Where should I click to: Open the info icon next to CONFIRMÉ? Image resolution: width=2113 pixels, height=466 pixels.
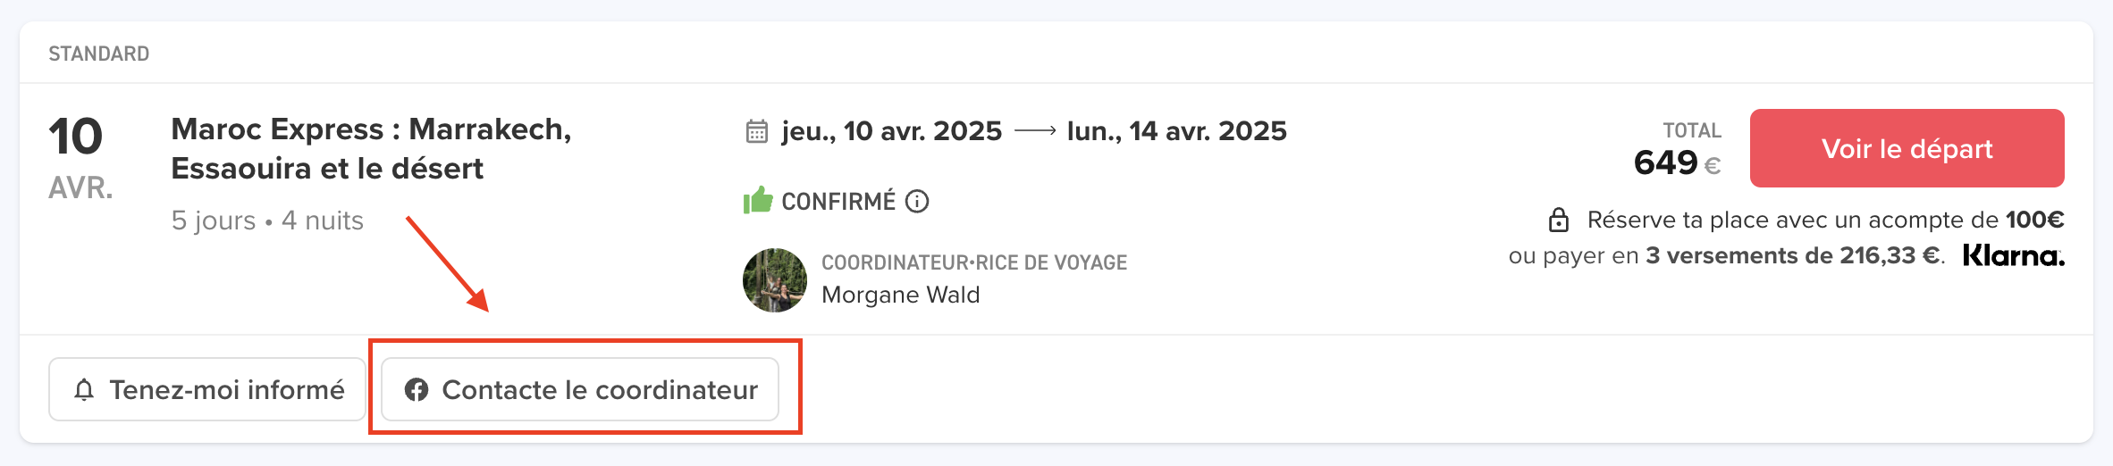tap(917, 201)
